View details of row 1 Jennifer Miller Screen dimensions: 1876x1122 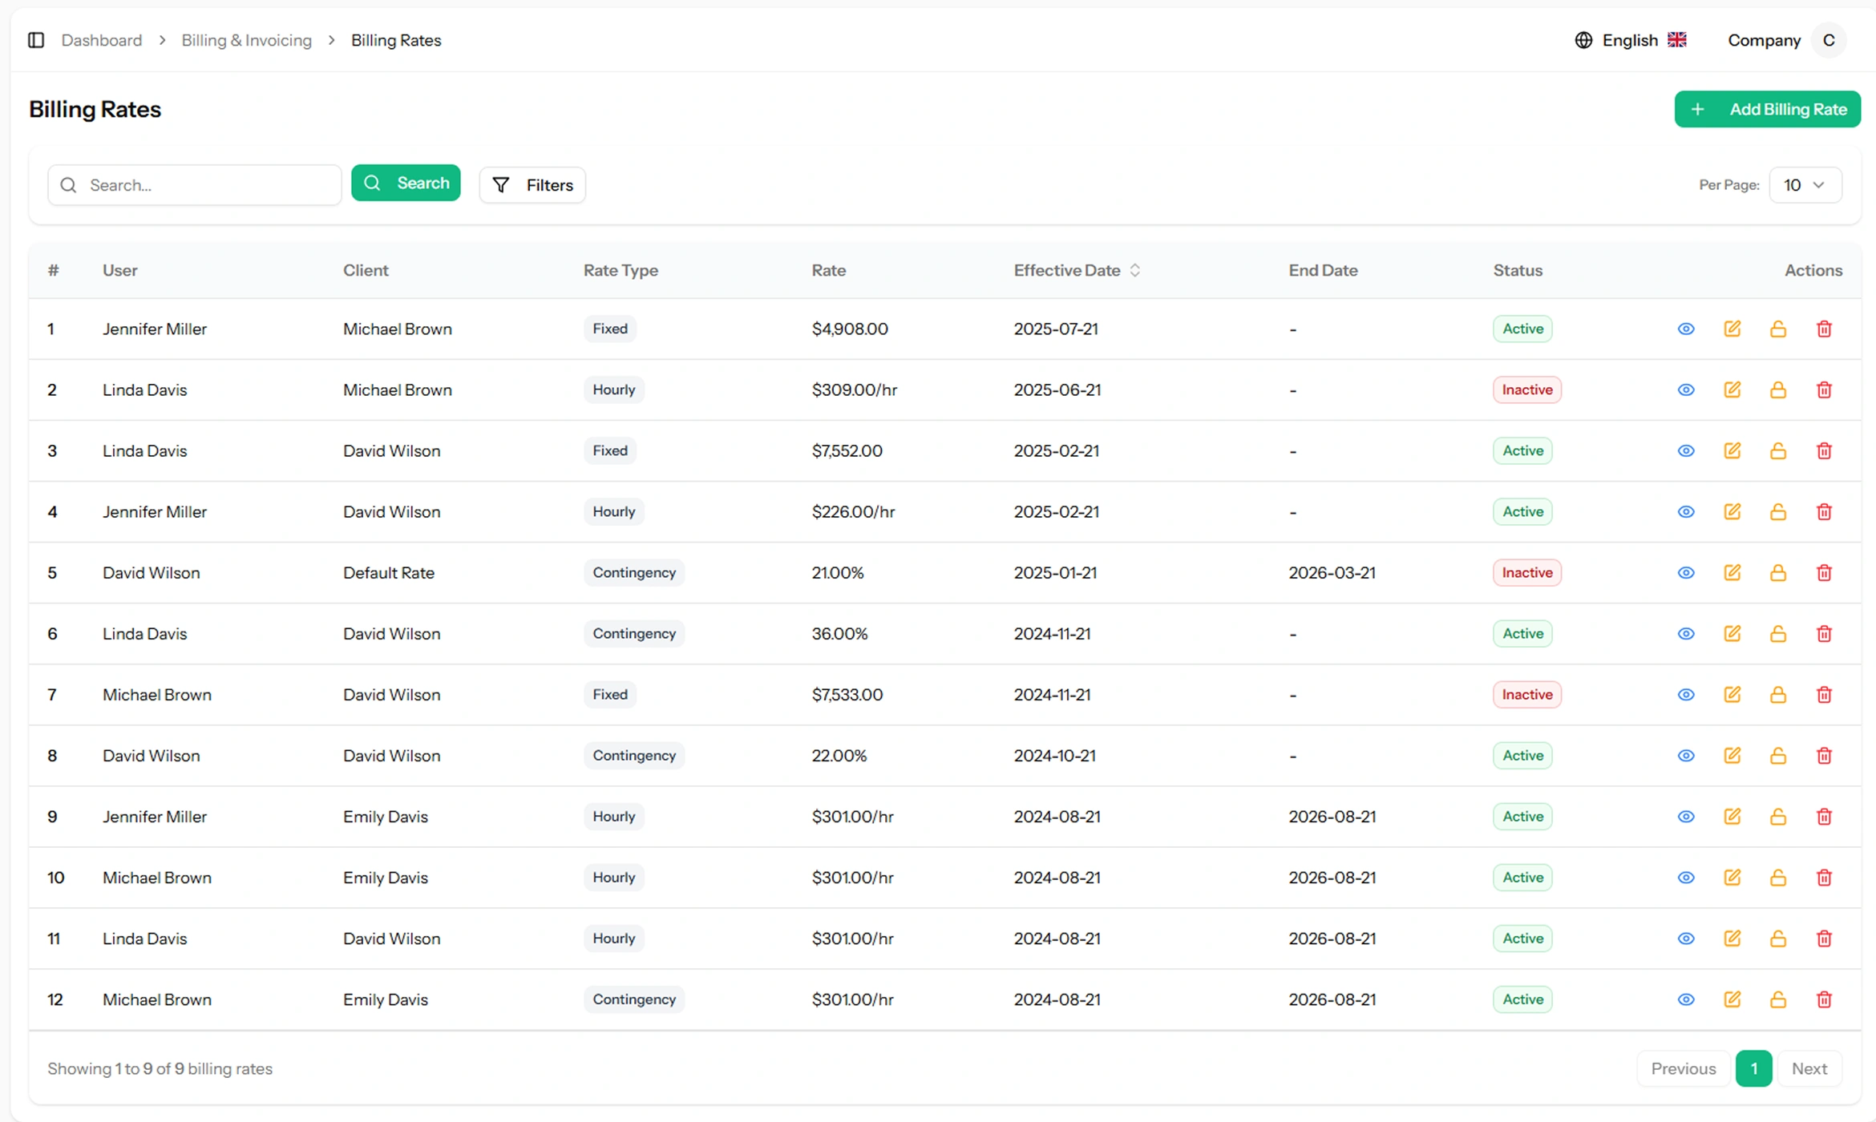[x=1686, y=329]
